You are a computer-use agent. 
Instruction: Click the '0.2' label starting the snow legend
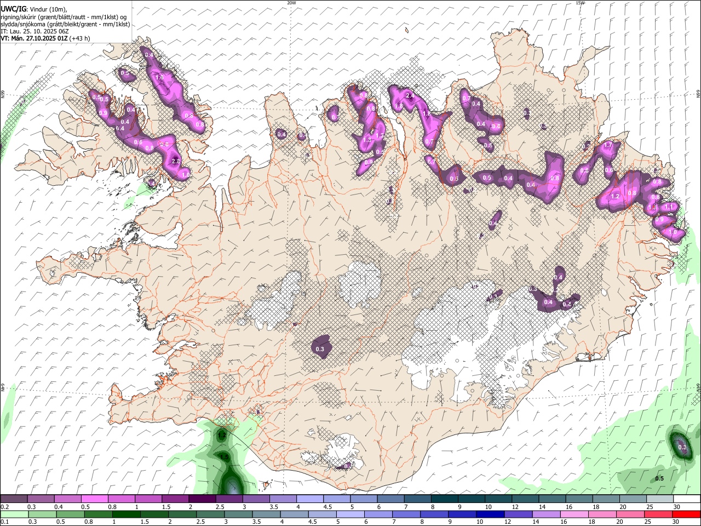(x=4, y=507)
